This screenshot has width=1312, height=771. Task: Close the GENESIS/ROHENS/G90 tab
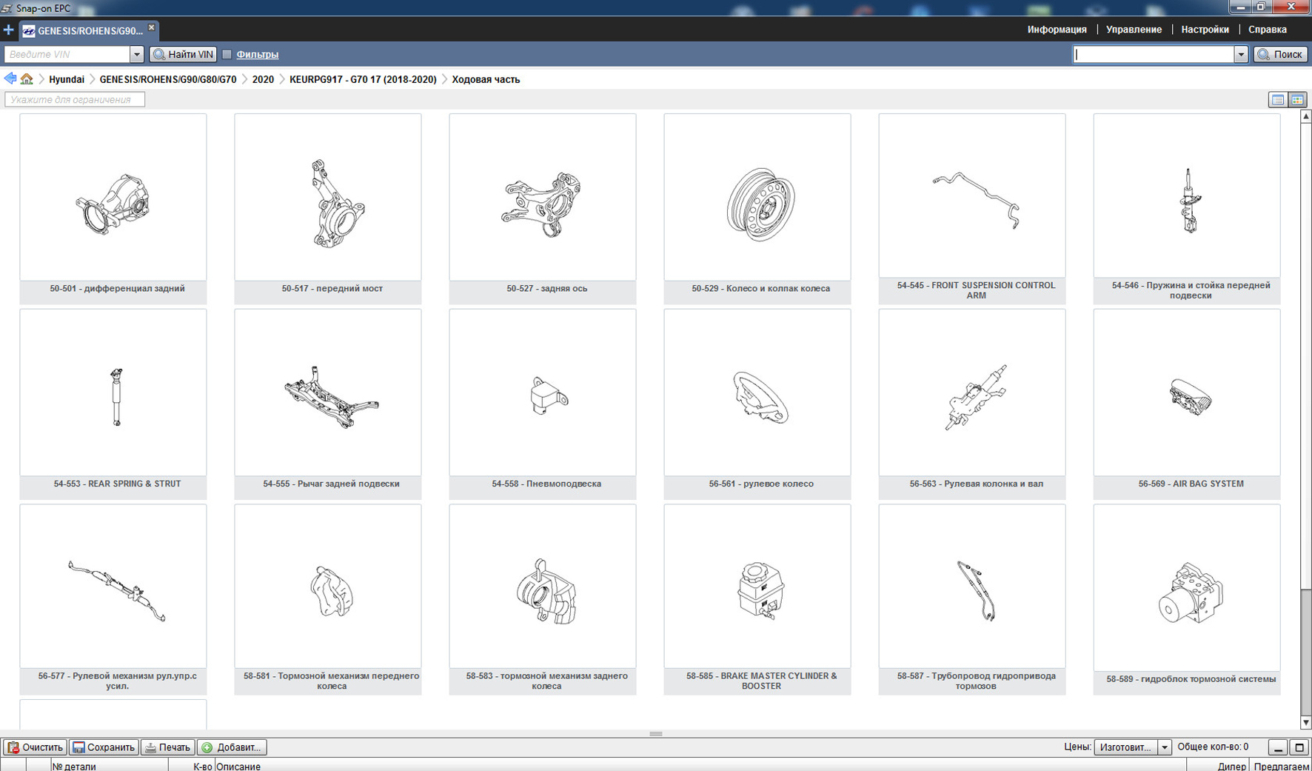point(152,28)
